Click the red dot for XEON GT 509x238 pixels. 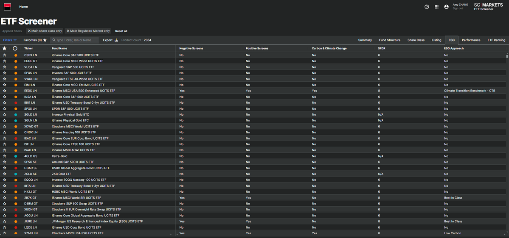click(16, 210)
